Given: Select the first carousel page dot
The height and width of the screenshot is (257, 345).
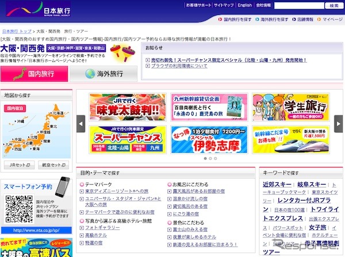Looking at the screenshot, I should coord(205,159).
